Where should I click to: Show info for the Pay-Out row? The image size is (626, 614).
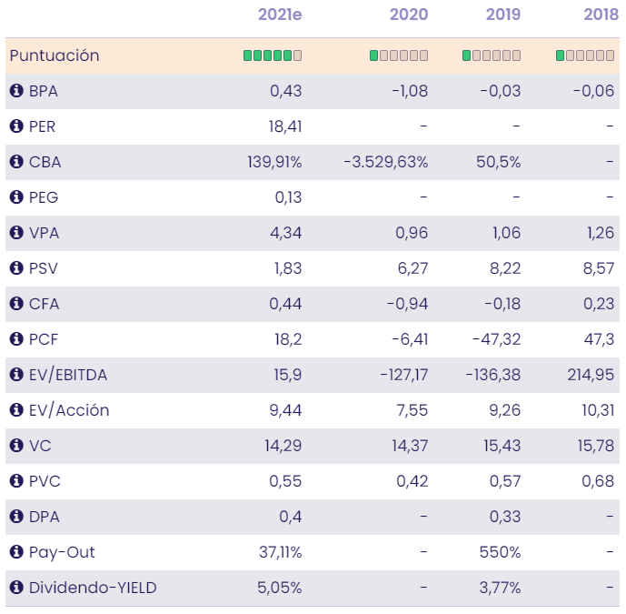16,552
